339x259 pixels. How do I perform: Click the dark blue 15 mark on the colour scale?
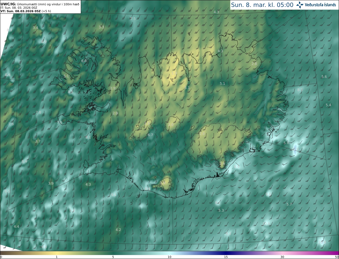point(226,253)
